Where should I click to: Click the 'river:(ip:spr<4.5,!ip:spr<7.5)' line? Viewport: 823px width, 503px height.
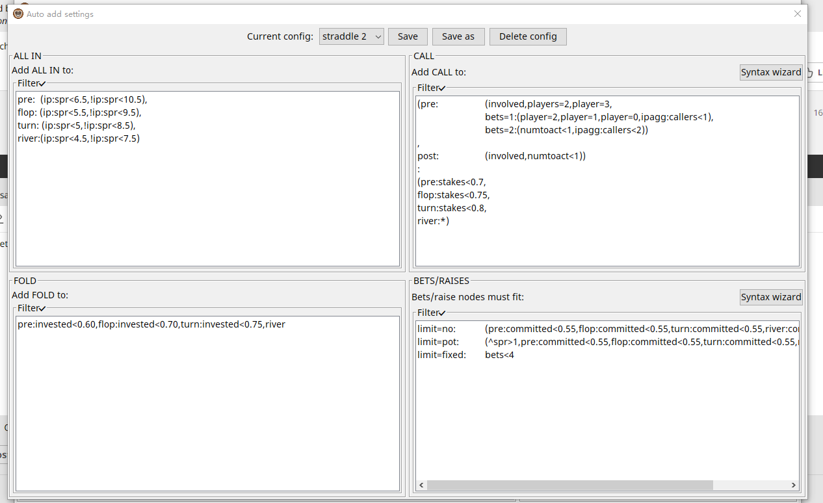pyautogui.click(x=79, y=138)
